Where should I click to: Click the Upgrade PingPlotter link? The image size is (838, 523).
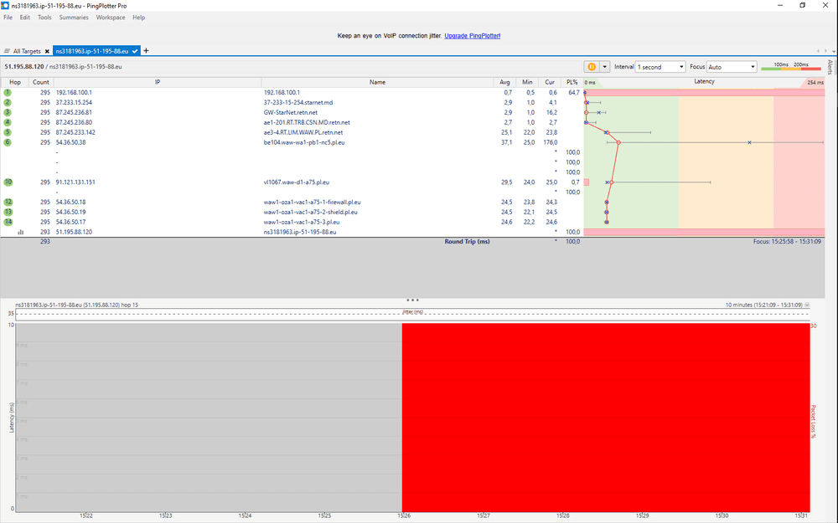[472, 36]
